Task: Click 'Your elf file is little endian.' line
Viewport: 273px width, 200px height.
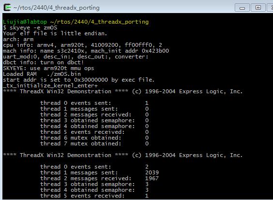Action: (x=55, y=33)
